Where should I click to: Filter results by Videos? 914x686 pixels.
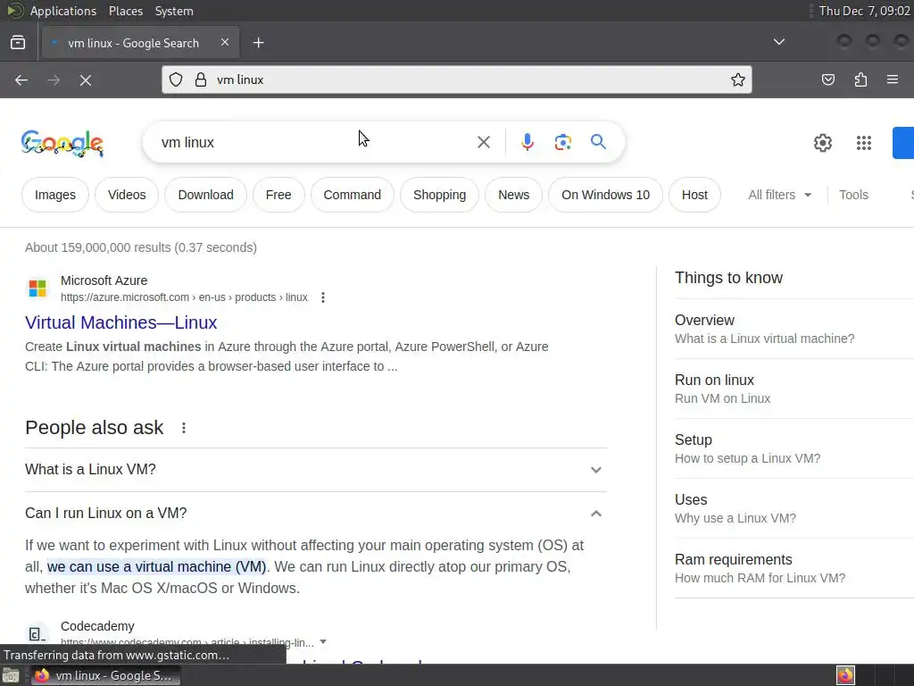[x=127, y=195]
